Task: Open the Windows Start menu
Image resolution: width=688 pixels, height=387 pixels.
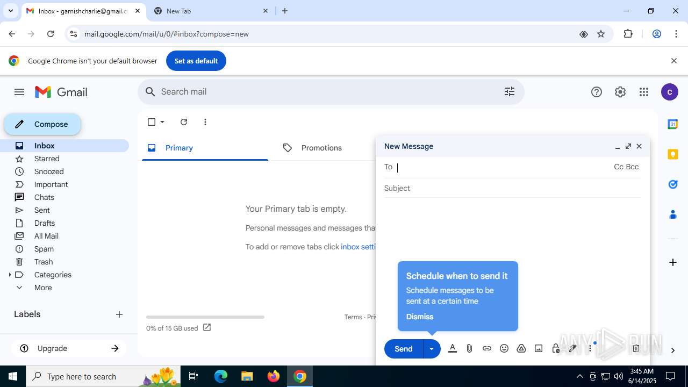Action: click(x=13, y=376)
